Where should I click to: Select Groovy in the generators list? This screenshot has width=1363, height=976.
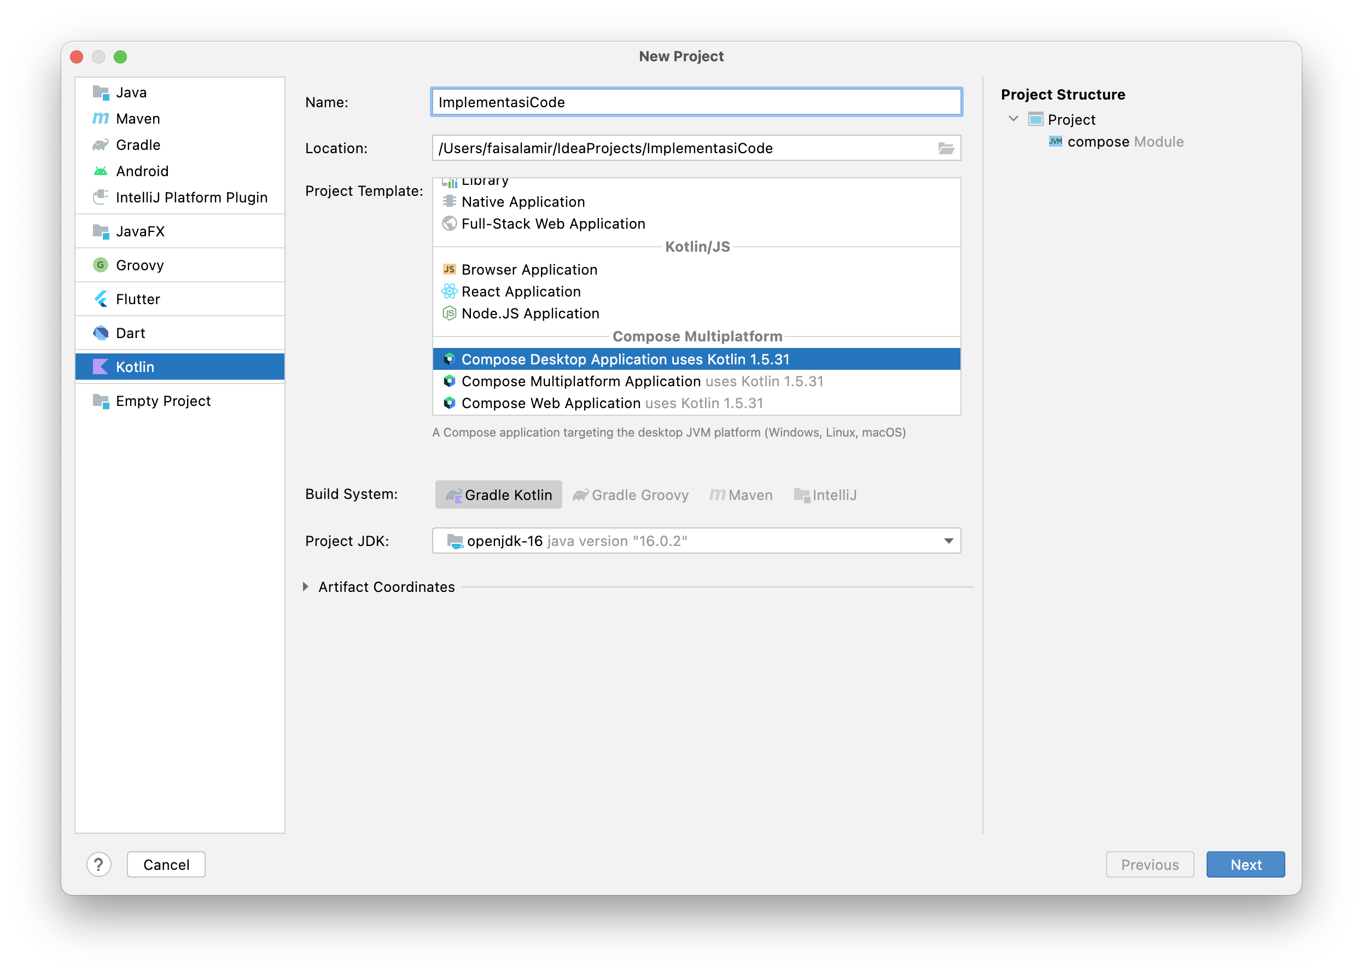(140, 265)
